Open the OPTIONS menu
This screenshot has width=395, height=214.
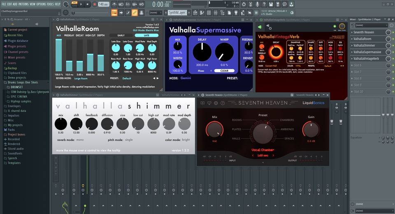41,4
